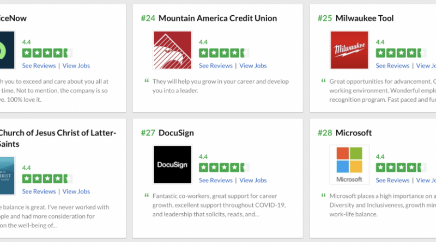Open See Reviews for DocuSign
The height and width of the screenshot is (242, 436).
[x=216, y=181]
